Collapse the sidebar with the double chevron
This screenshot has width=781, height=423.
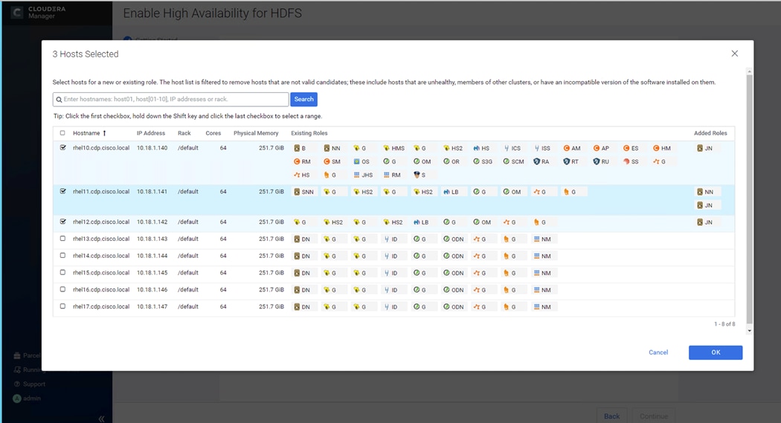pos(101,419)
